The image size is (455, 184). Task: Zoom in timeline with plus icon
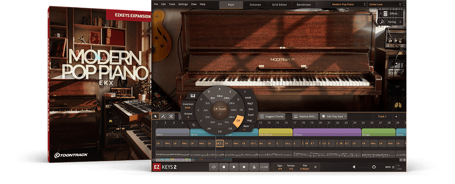[404, 160]
